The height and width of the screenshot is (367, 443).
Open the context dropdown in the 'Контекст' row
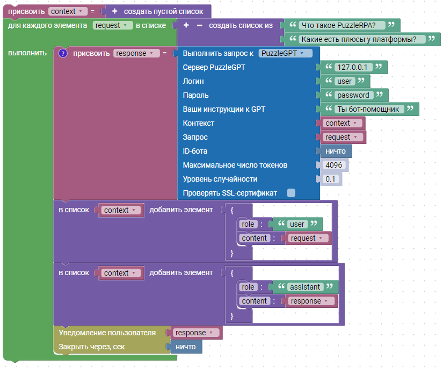341,123
